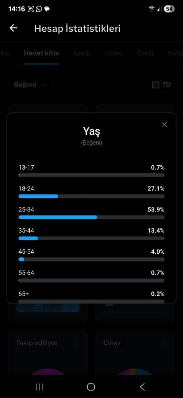Open the calendar 7D date range
Image resolution: width=183 pixels, height=398 pixels.
click(161, 85)
